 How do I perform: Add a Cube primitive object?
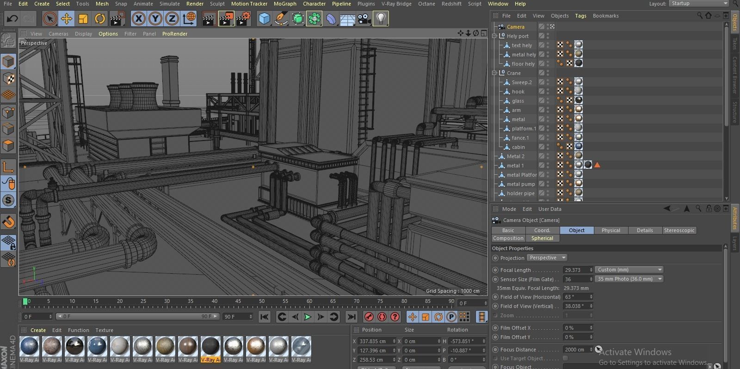[x=265, y=19]
